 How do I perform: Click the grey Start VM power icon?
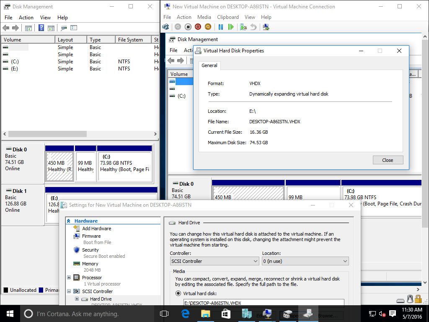178,27
